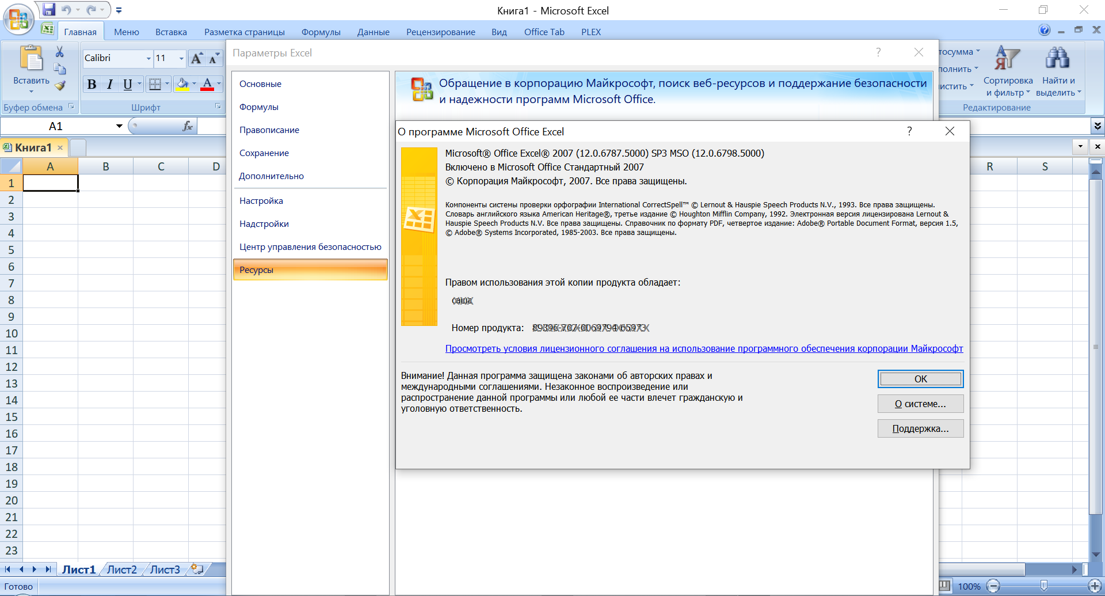The image size is (1105, 596).
Task: Toggle underline formatting
Action: point(127,85)
